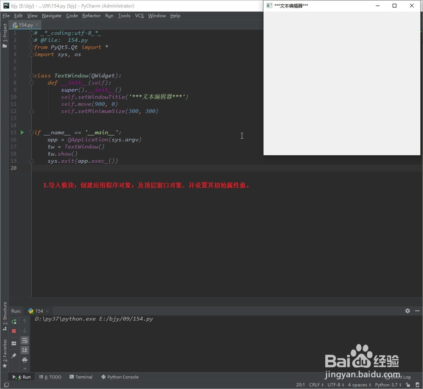The image size is (423, 389).
Task: Open the Window menu
Action: [x=157, y=16]
